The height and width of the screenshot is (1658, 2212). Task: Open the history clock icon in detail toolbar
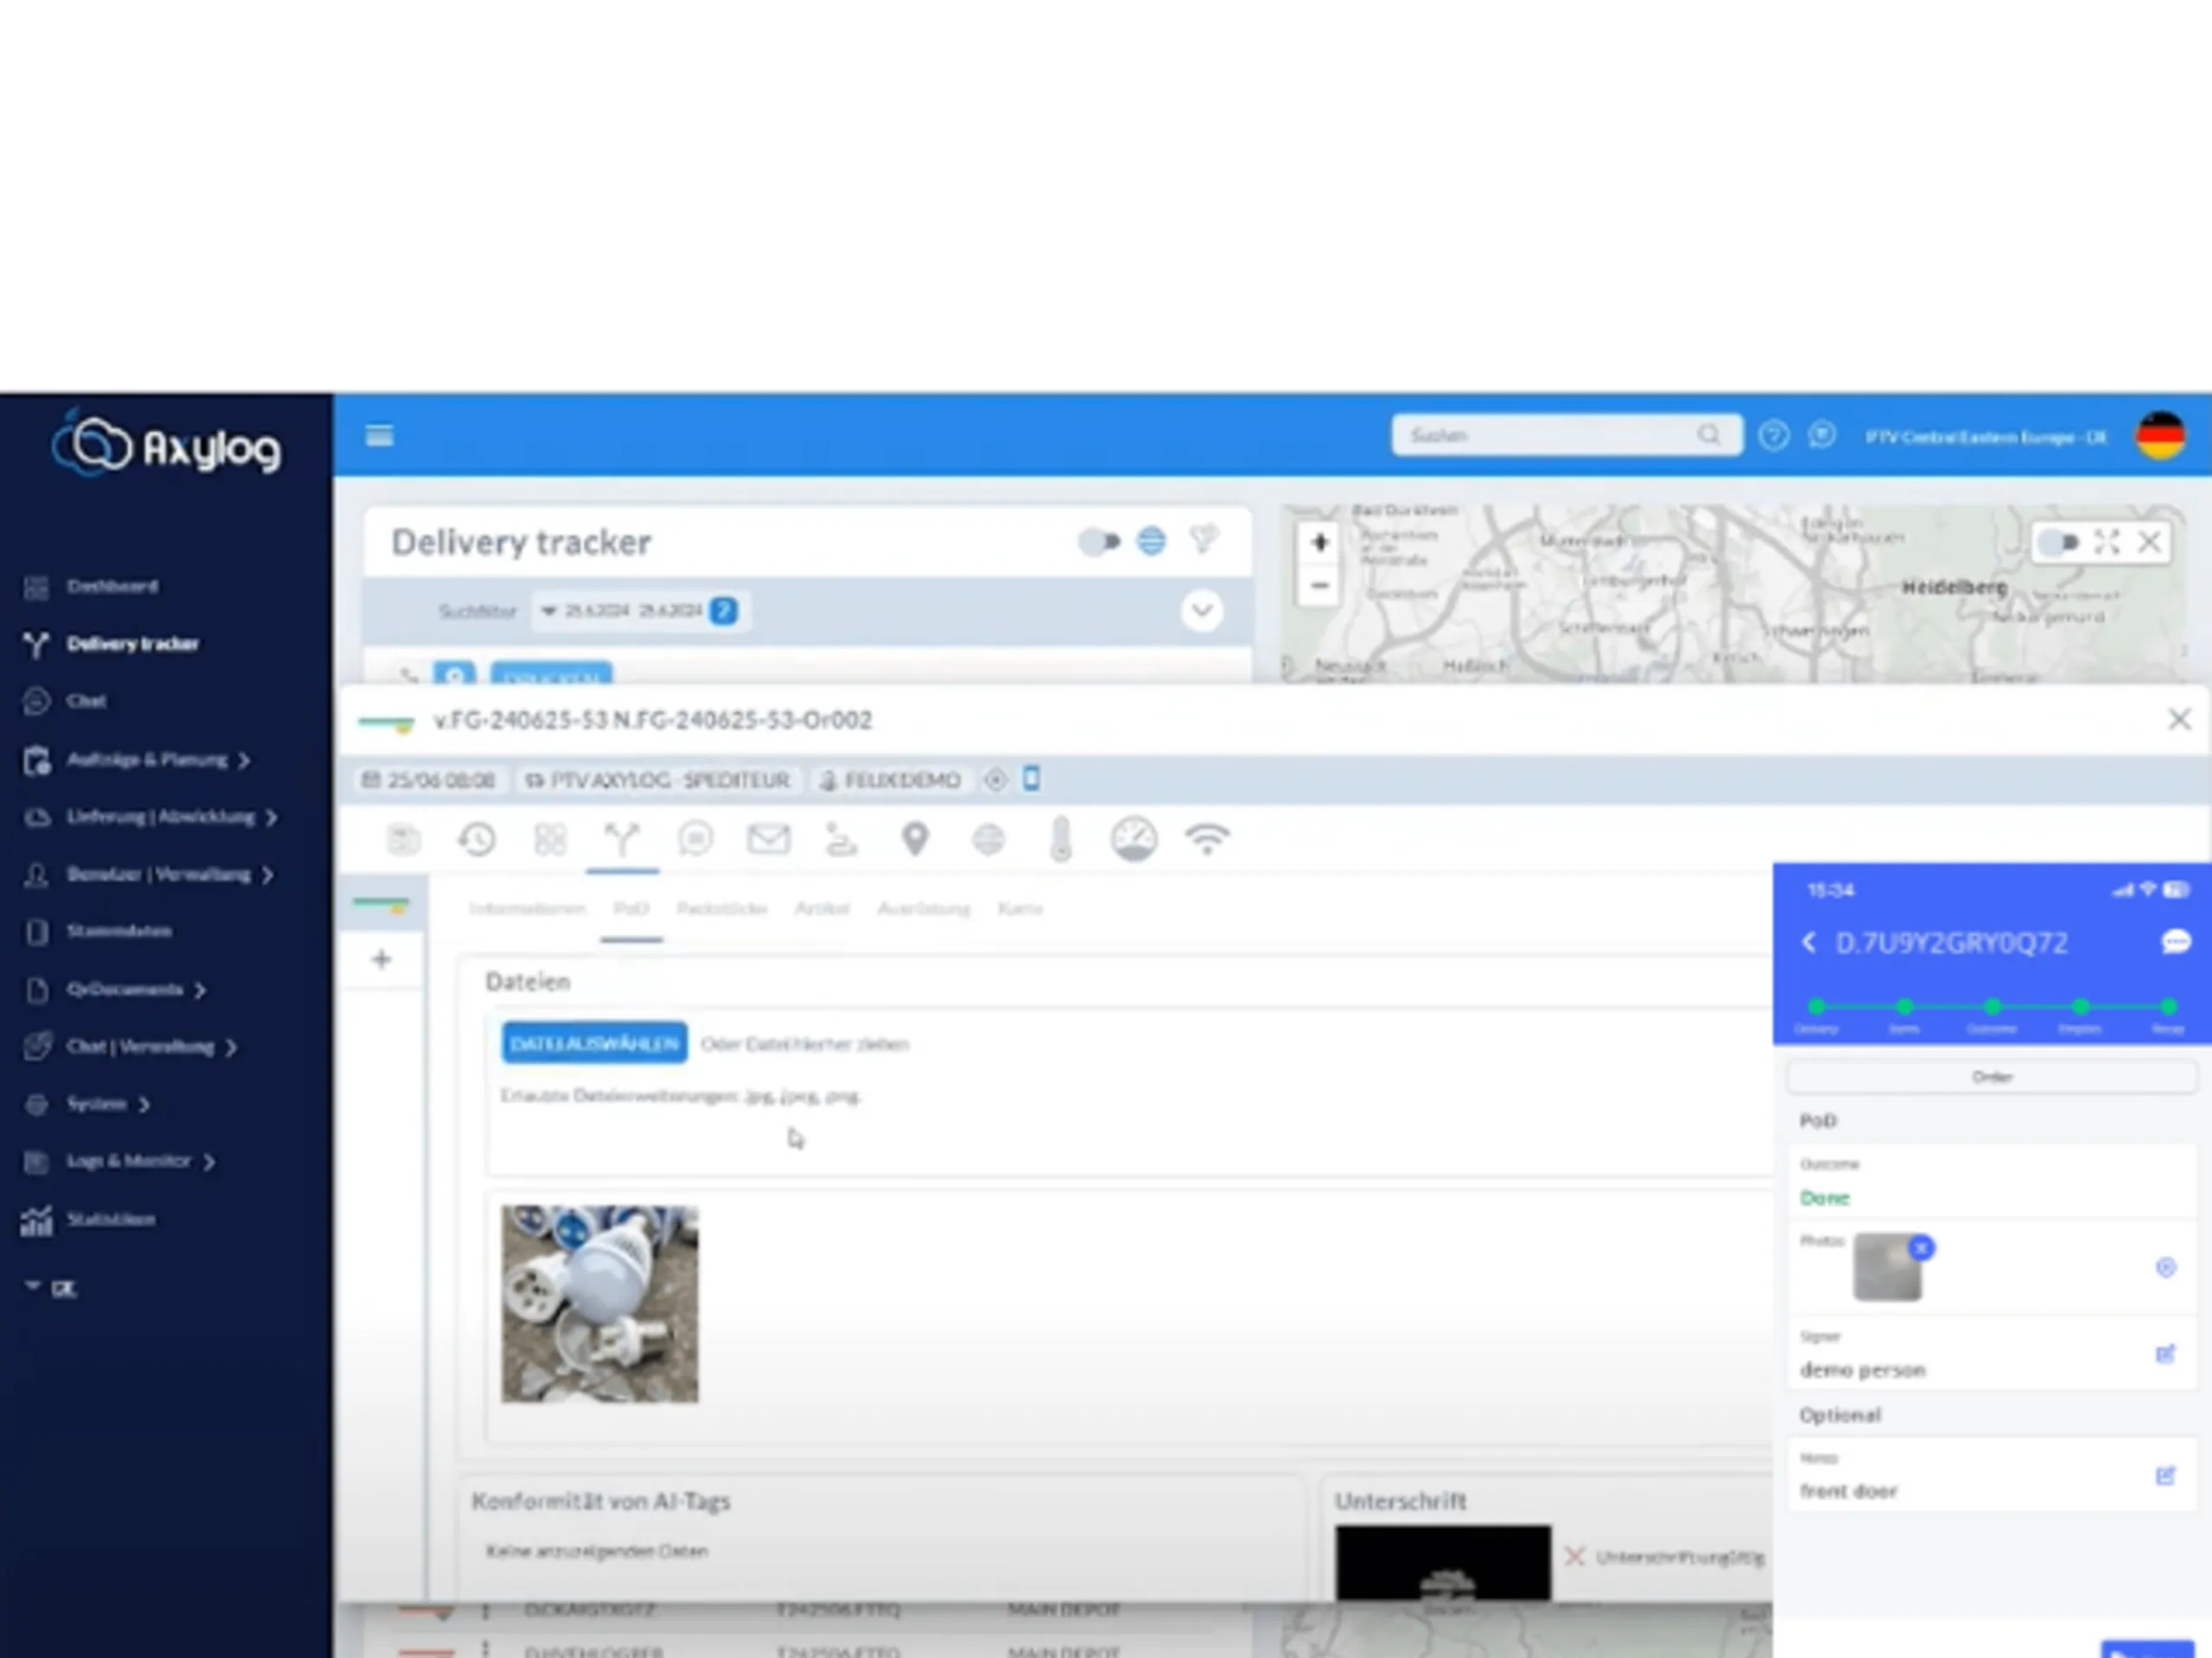pyautogui.click(x=477, y=839)
